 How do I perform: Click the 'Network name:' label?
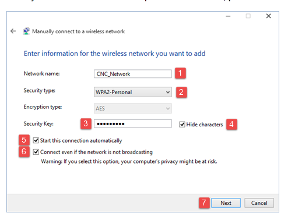point(41,73)
